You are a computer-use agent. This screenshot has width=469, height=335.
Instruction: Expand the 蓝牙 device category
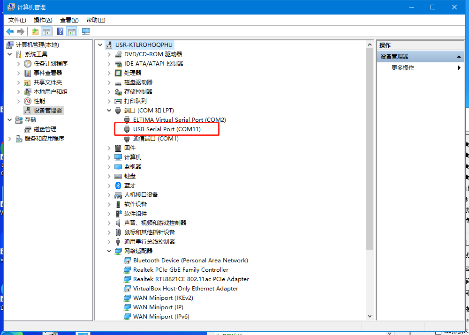point(109,186)
